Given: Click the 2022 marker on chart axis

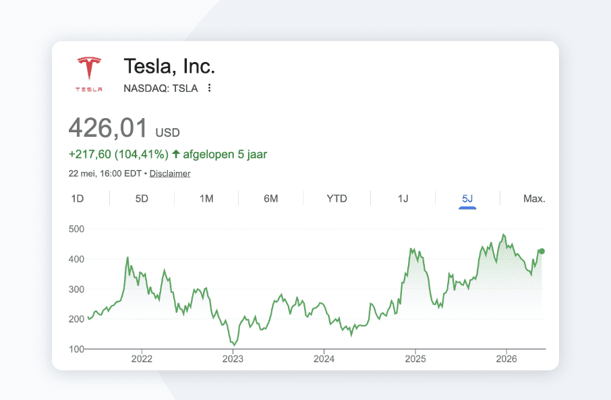Looking at the screenshot, I should 142,359.
